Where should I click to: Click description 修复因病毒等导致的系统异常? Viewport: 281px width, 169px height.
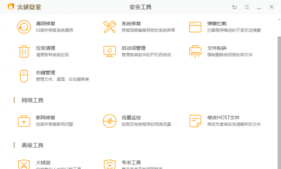pos(148,30)
